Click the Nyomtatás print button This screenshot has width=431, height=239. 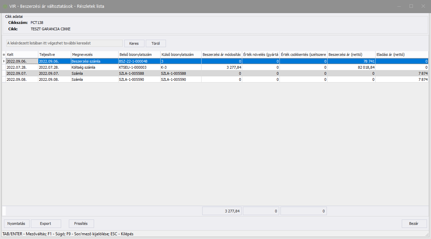click(x=17, y=224)
